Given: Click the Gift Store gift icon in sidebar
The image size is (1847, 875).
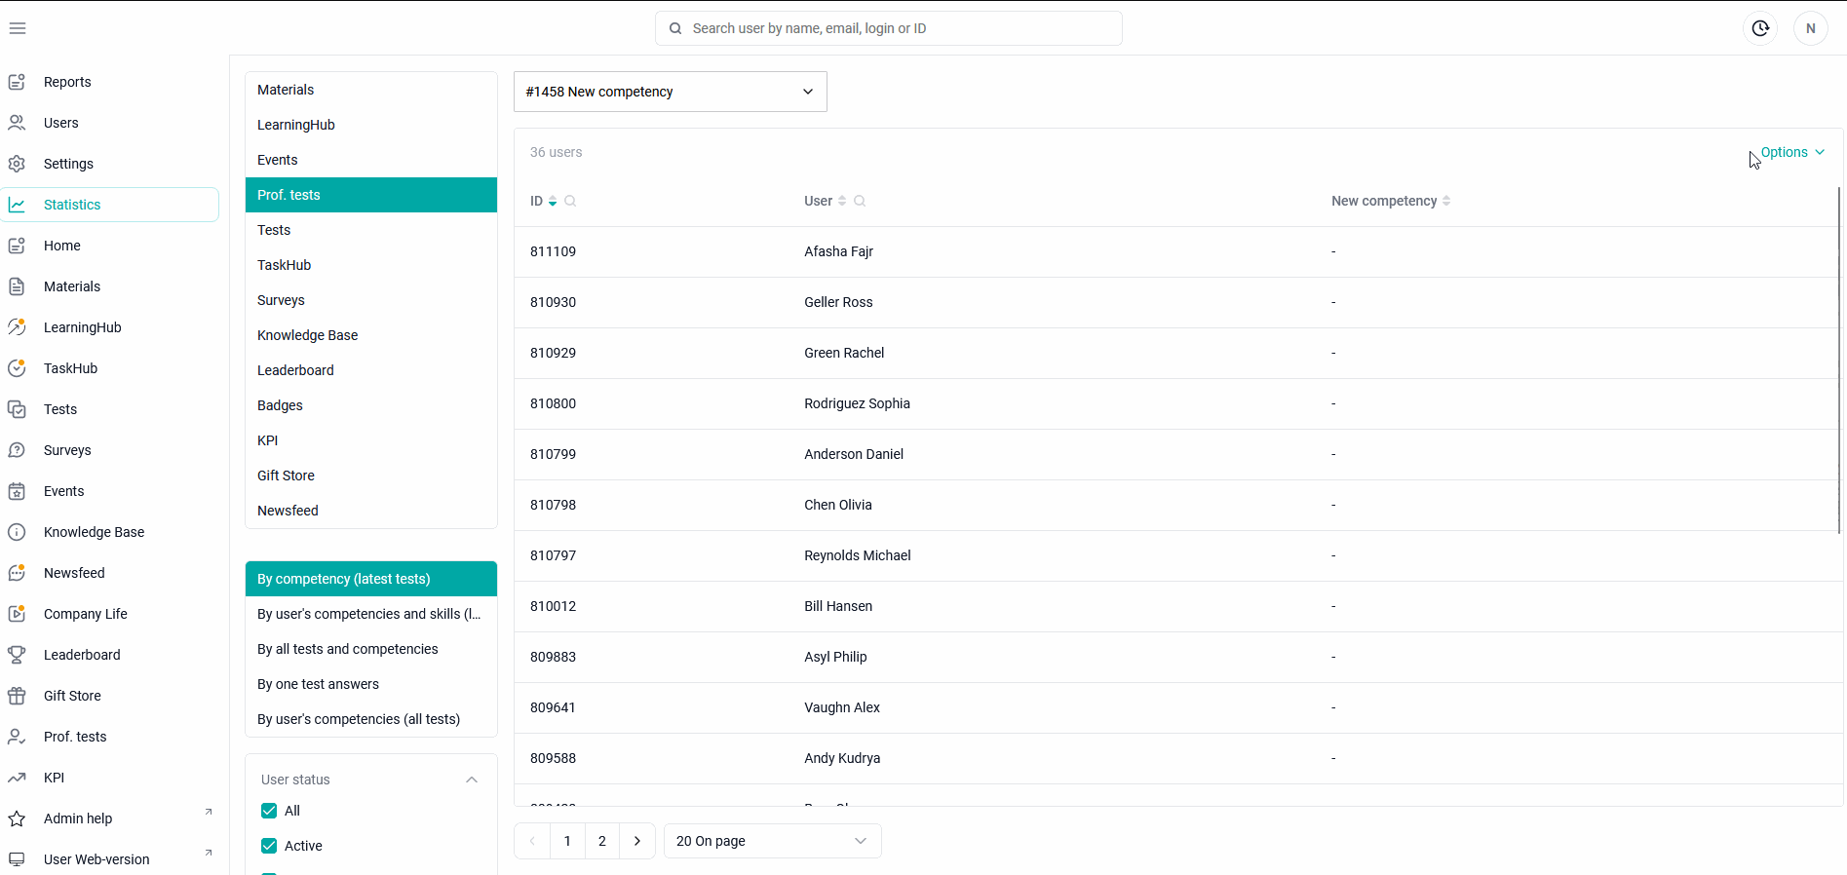Looking at the screenshot, I should point(17,696).
